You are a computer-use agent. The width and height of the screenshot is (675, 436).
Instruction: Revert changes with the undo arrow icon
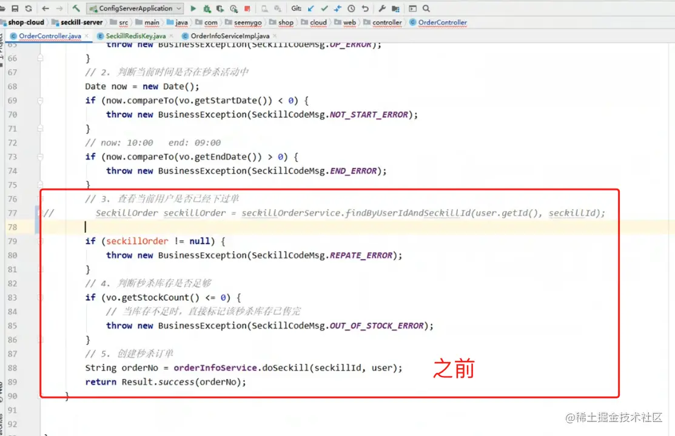pos(365,8)
